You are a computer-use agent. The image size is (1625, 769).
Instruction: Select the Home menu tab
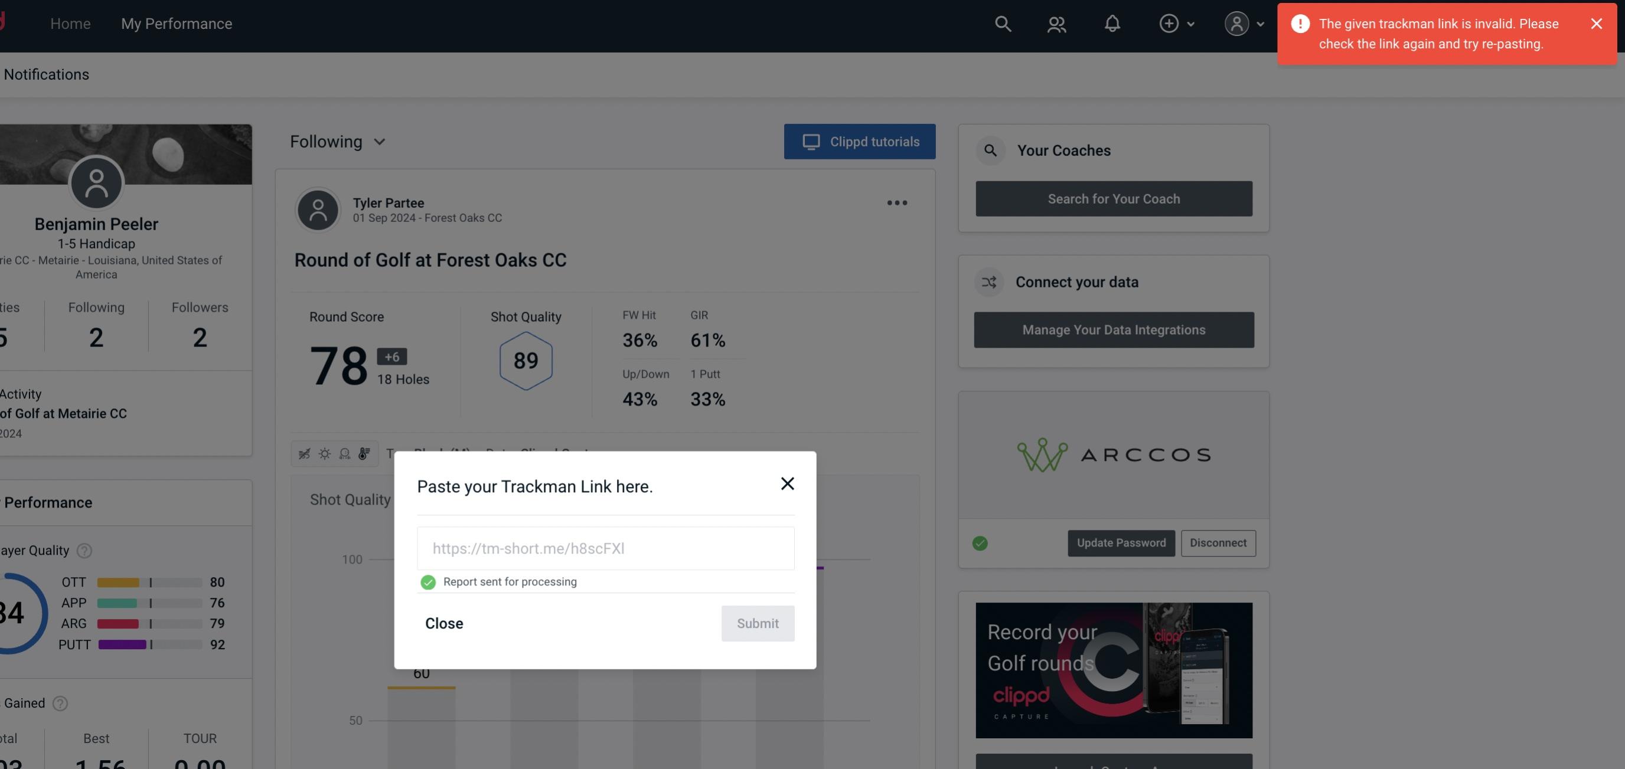(70, 23)
